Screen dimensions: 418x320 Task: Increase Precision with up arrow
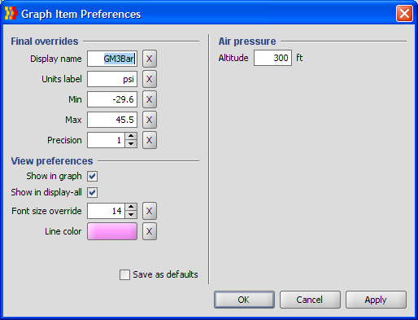point(131,136)
